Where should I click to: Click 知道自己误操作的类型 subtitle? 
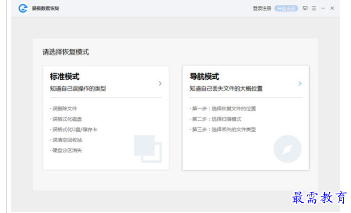78,89
